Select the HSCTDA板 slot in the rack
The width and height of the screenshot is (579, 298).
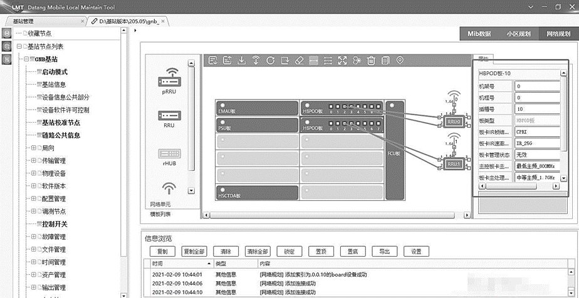(x=258, y=193)
